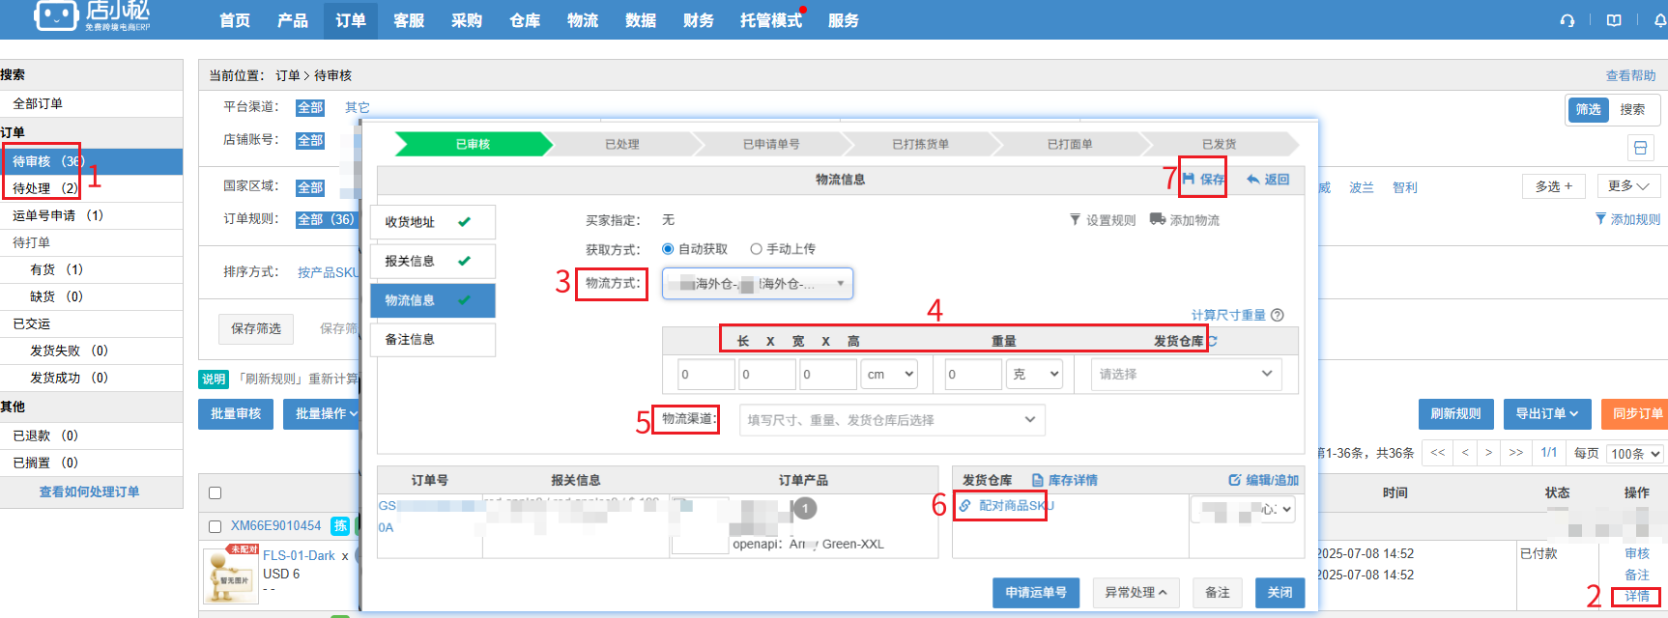Image resolution: width=1668 pixels, height=618 pixels.
Task: Select the 自动获取 radio button
Action: 668,249
